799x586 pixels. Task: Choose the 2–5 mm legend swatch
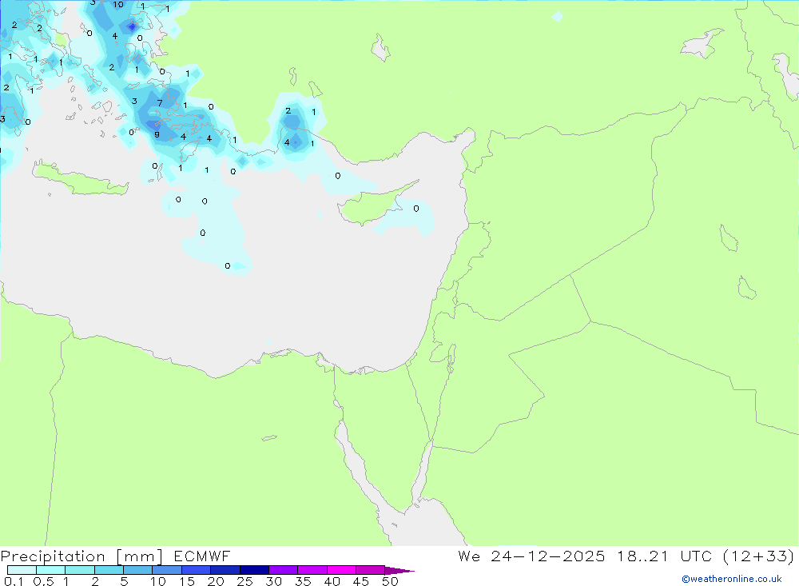(109, 570)
